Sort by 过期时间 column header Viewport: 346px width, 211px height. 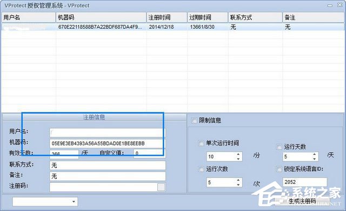208,17
